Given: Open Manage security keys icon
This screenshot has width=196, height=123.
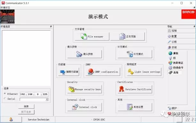Looking at the screenshot, I should tap(71, 89).
